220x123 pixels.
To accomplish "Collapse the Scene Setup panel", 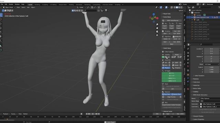I will pos(167,17).
